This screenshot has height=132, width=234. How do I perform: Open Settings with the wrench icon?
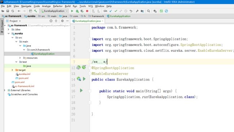(137, 11)
